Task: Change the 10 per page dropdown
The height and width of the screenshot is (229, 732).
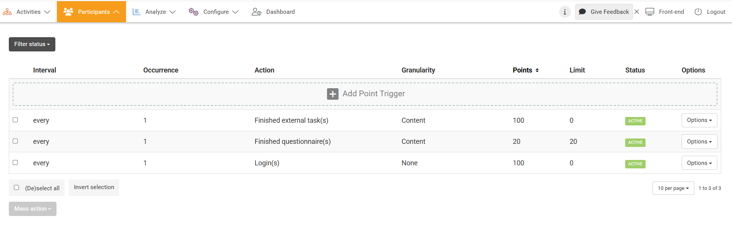Action: pyautogui.click(x=673, y=188)
